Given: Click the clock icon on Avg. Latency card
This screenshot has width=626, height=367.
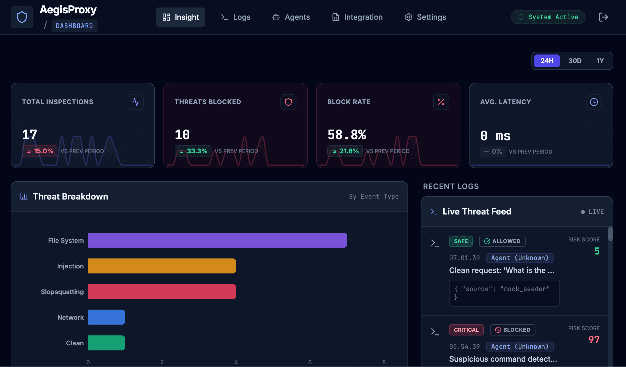Looking at the screenshot, I should [x=593, y=102].
